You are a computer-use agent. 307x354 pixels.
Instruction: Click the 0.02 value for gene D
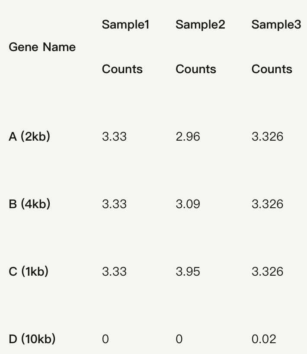tap(263, 339)
